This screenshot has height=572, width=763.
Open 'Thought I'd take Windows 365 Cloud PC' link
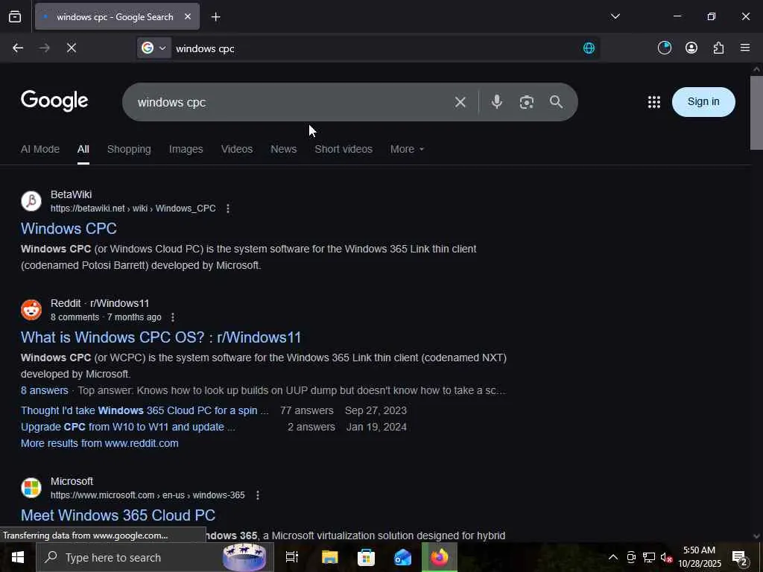(x=145, y=410)
